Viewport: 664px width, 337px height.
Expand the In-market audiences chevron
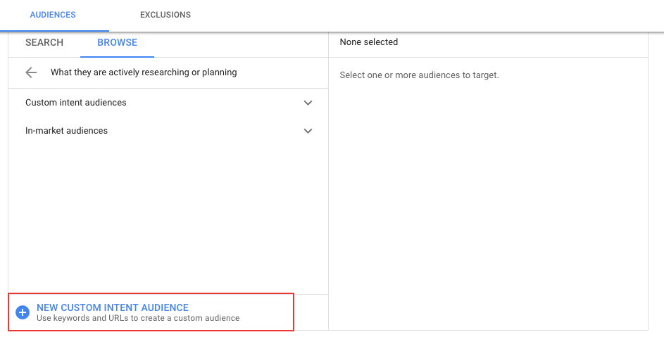(x=308, y=131)
